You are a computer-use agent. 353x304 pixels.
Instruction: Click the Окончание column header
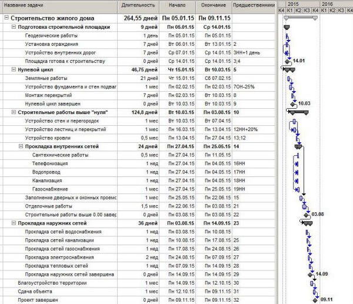point(214,7)
